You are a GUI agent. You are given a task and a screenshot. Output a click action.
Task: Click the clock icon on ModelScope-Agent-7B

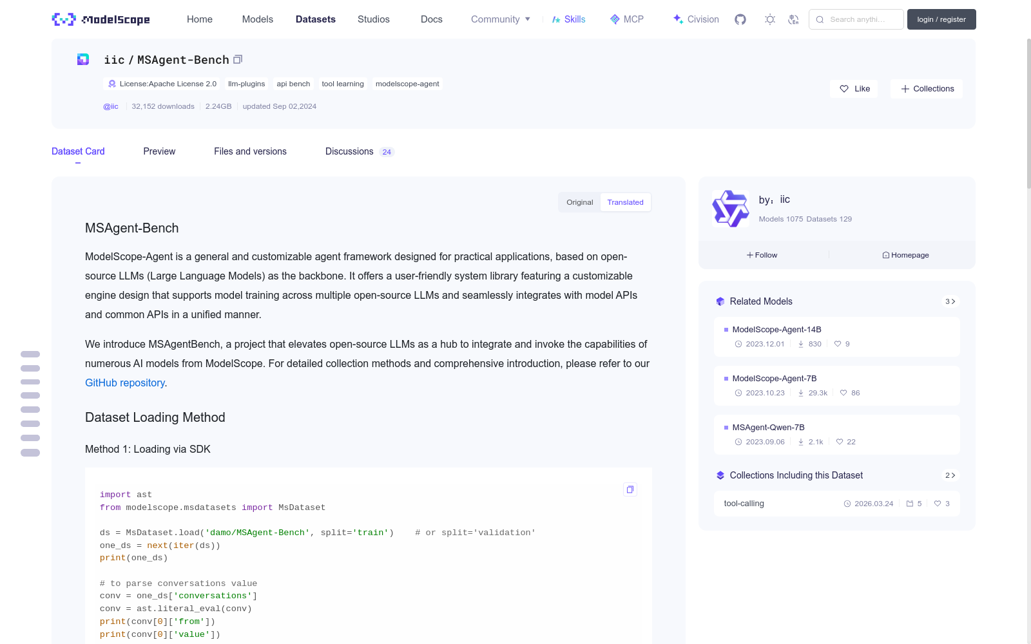pos(738,393)
